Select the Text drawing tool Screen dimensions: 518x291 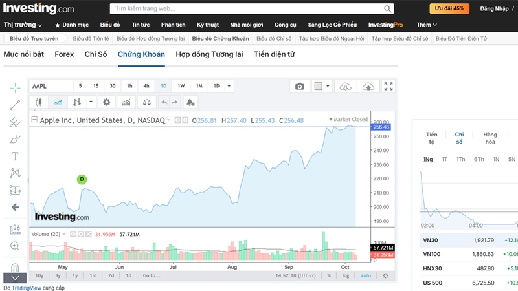point(15,156)
